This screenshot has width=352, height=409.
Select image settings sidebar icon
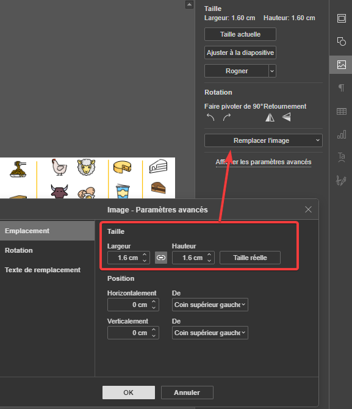pos(341,65)
